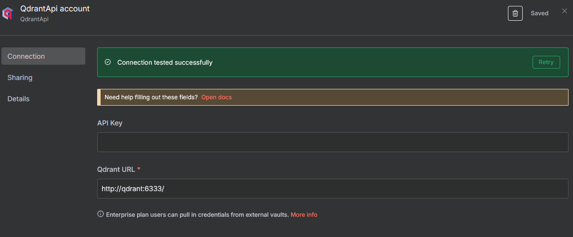The height and width of the screenshot is (237, 573).
Task: Retry the connection test
Action: pyautogui.click(x=546, y=62)
